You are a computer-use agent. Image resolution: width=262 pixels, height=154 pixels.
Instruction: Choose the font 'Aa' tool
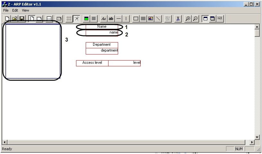(x=104, y=19)
